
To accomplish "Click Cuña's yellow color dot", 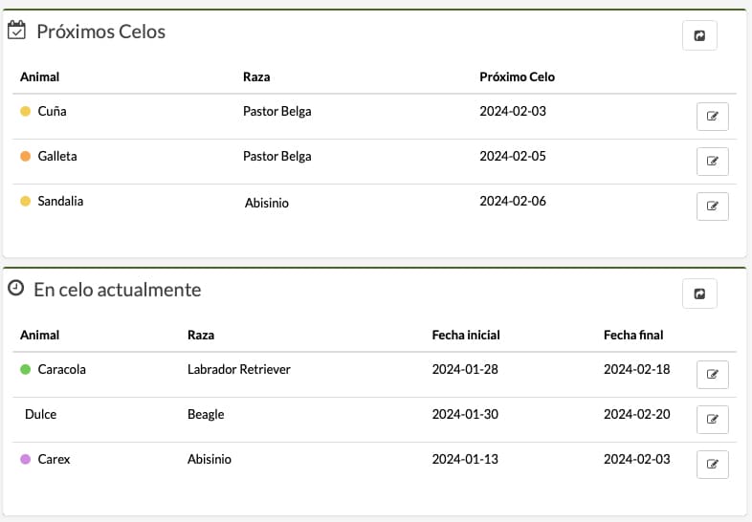I will (26, 111).
